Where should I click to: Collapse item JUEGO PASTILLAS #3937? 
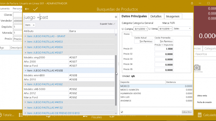click(25, 53)
